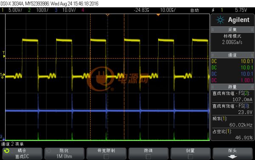
Task: Select the channel 3 10.0V/ scale label
Action: 69,10
